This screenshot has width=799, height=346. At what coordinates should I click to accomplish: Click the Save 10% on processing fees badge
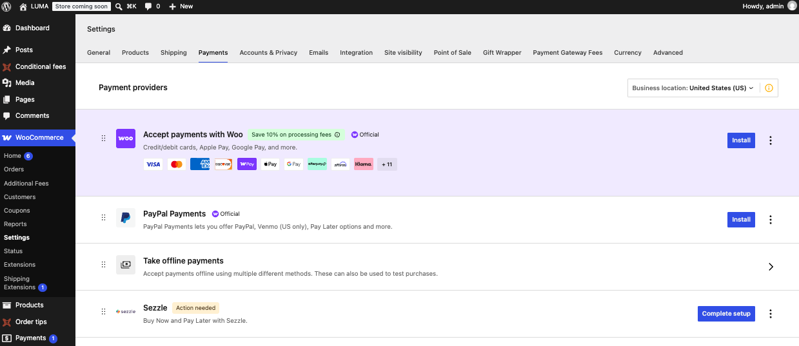coord(296,135)
